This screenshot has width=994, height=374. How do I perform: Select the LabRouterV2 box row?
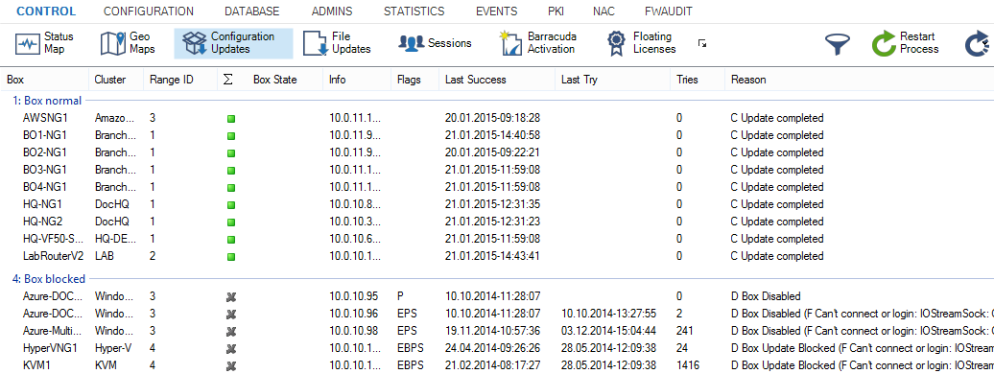point(497,256)
